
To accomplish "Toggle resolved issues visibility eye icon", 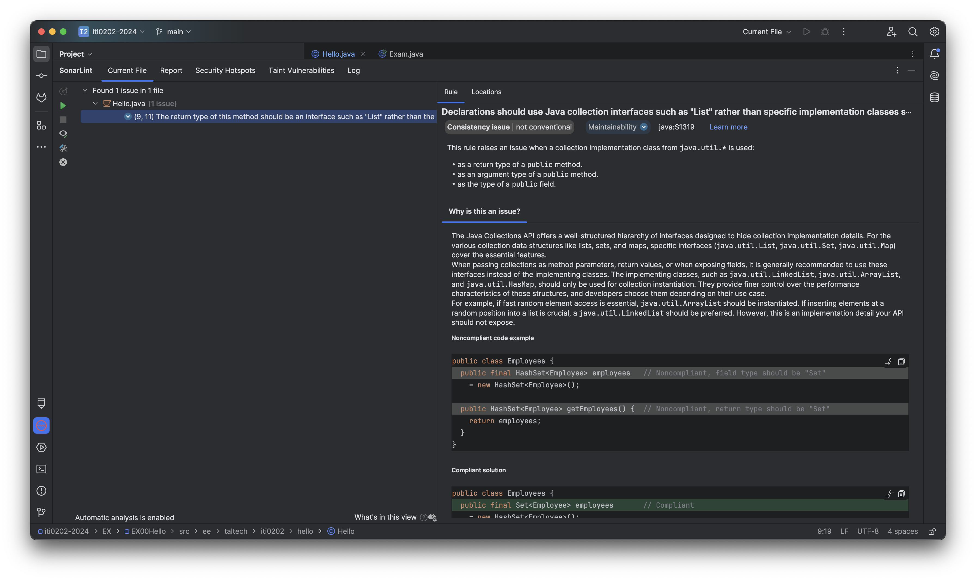I will pos(63,134).
